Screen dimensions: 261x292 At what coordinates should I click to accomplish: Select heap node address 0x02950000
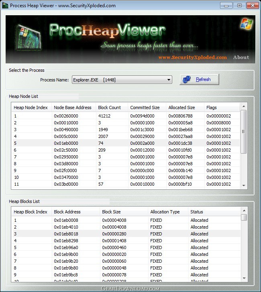66,157
